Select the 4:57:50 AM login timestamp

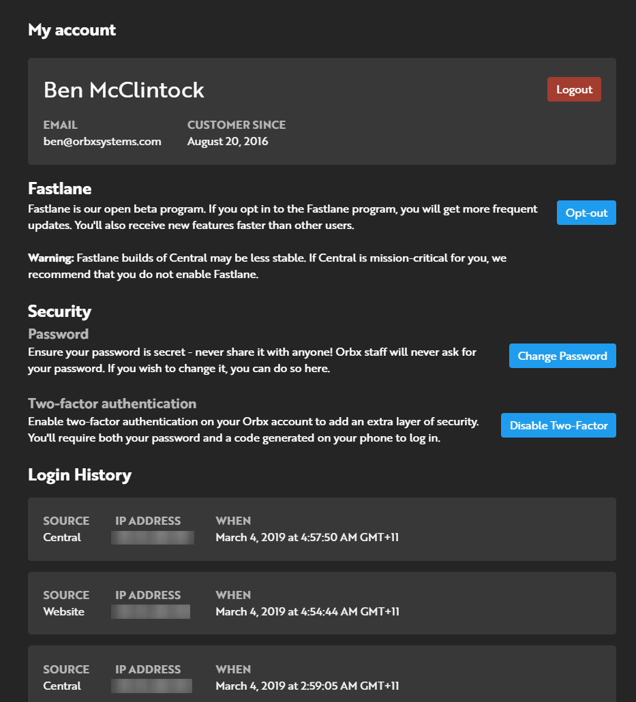pos(307,537)
